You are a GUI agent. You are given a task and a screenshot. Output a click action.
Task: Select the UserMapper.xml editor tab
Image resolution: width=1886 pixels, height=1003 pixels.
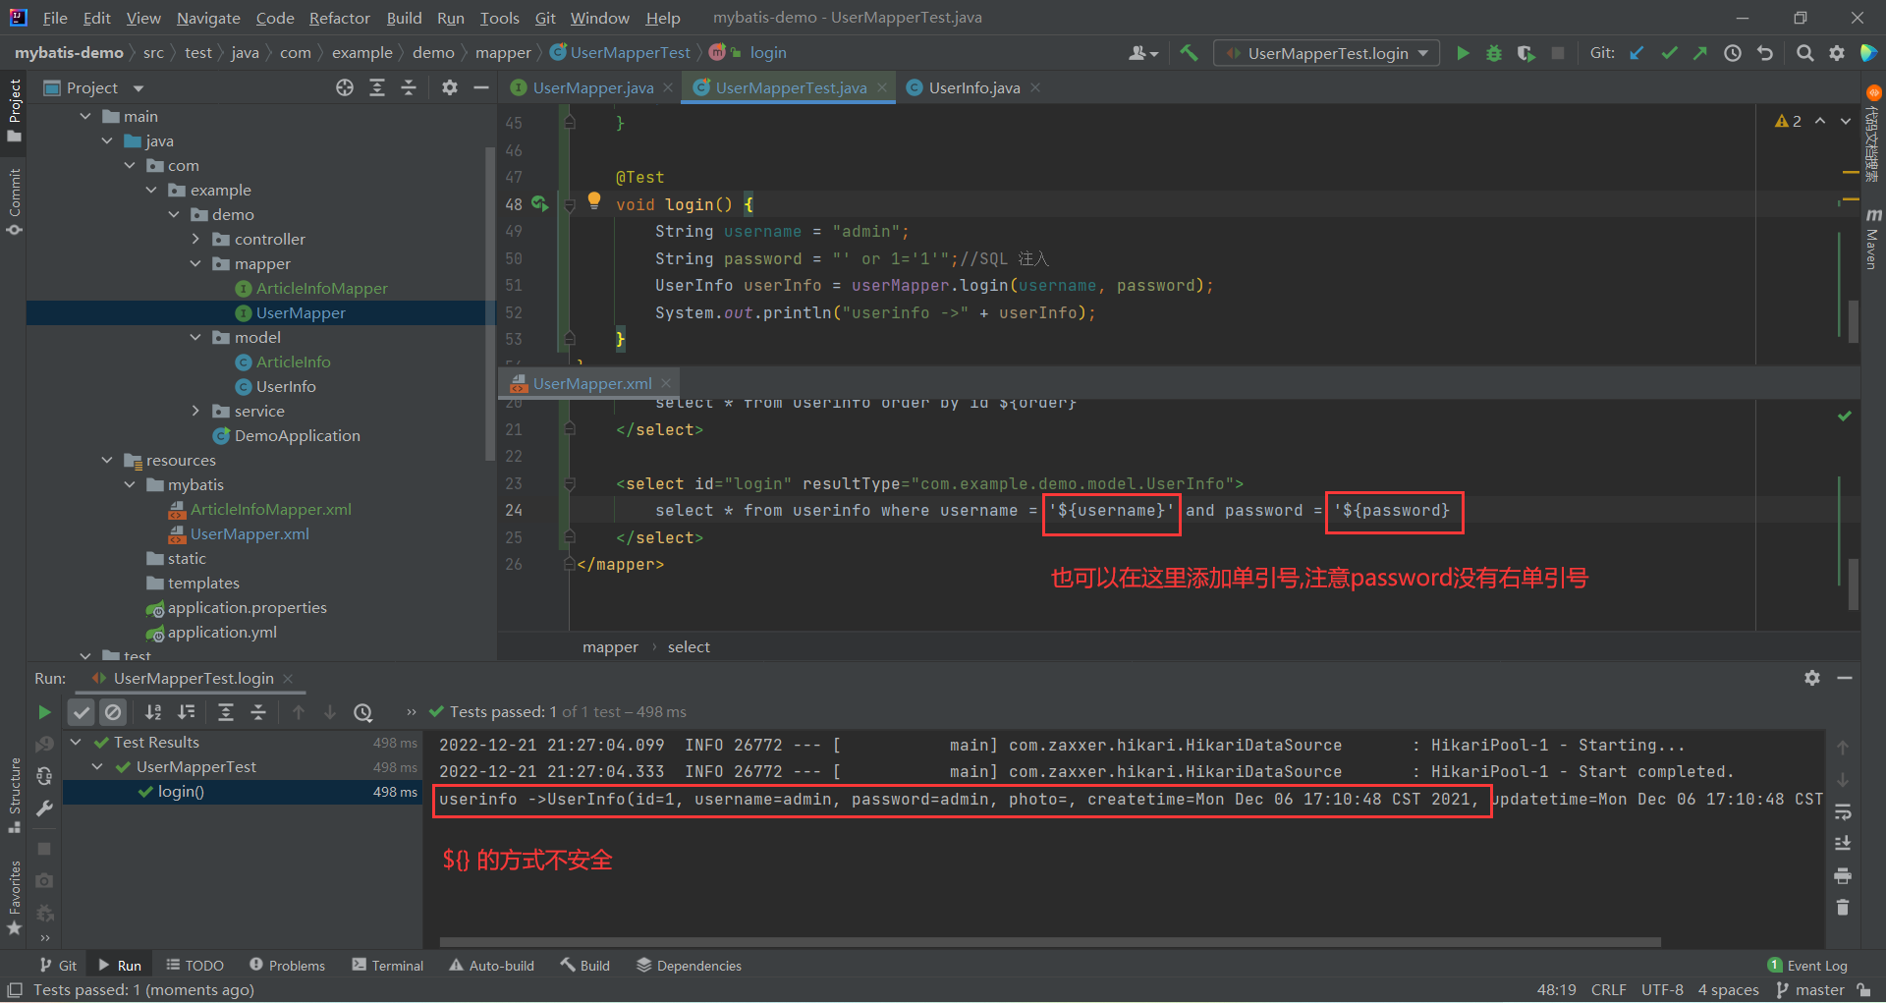pos(591,384)
